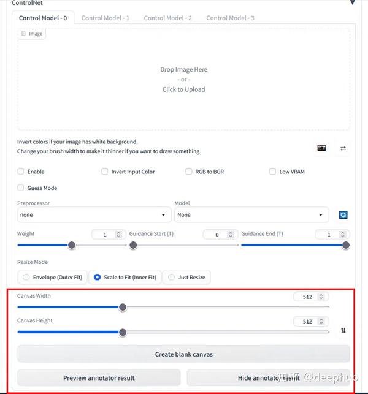Click the blue refresh models icon
368x394 pixels.
(x=343, y=215)
